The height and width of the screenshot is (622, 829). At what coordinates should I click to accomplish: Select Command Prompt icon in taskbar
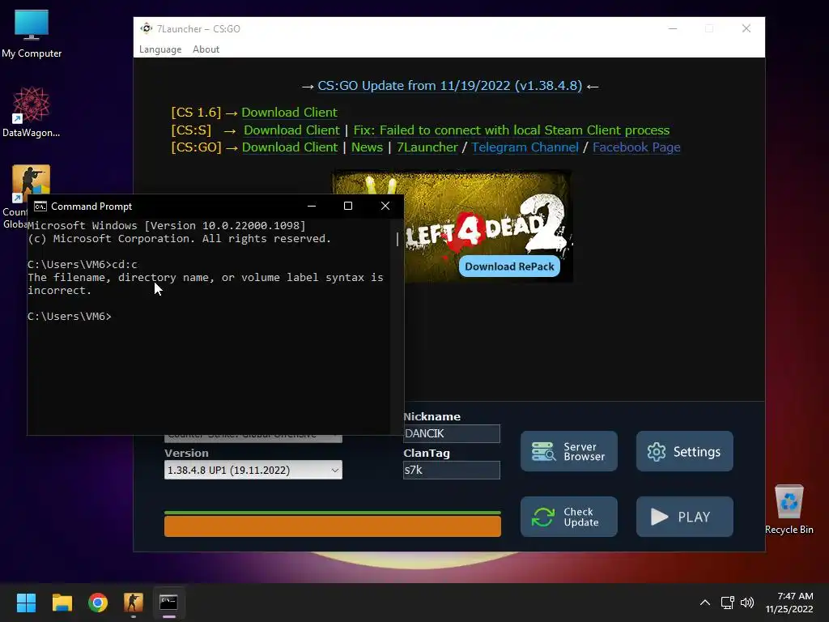[x=168, y=603]
